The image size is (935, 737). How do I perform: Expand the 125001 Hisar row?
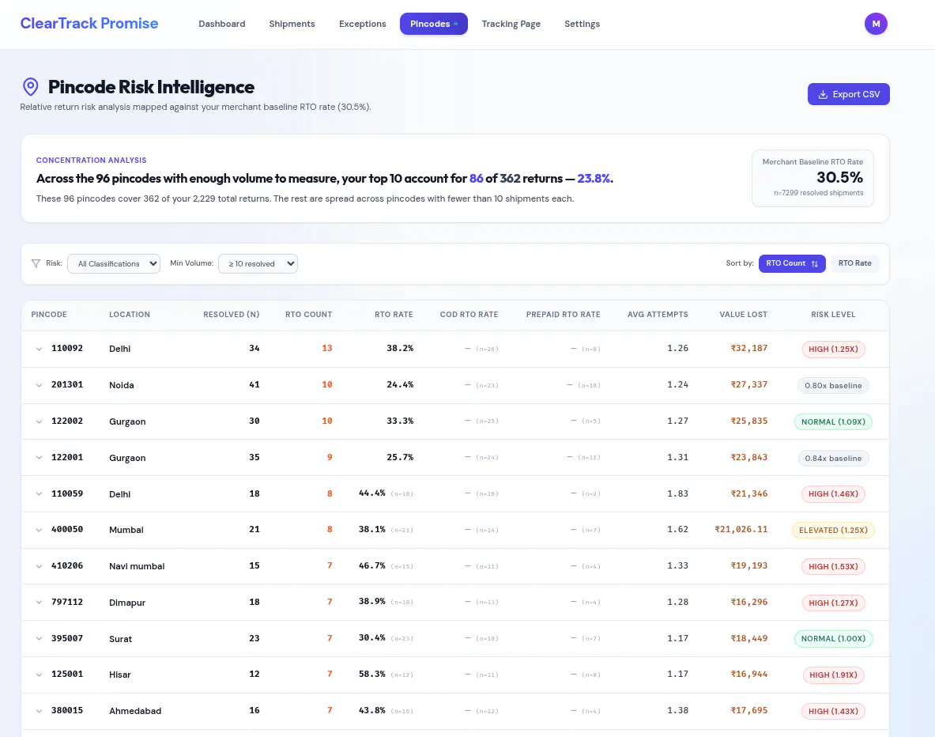39,675
